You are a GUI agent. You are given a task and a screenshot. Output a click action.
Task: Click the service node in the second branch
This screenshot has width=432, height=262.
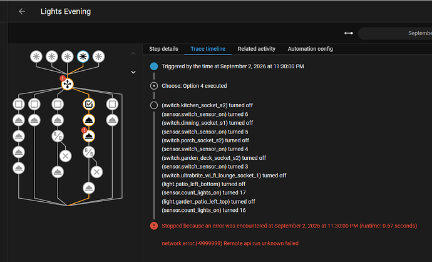[34, 120]
